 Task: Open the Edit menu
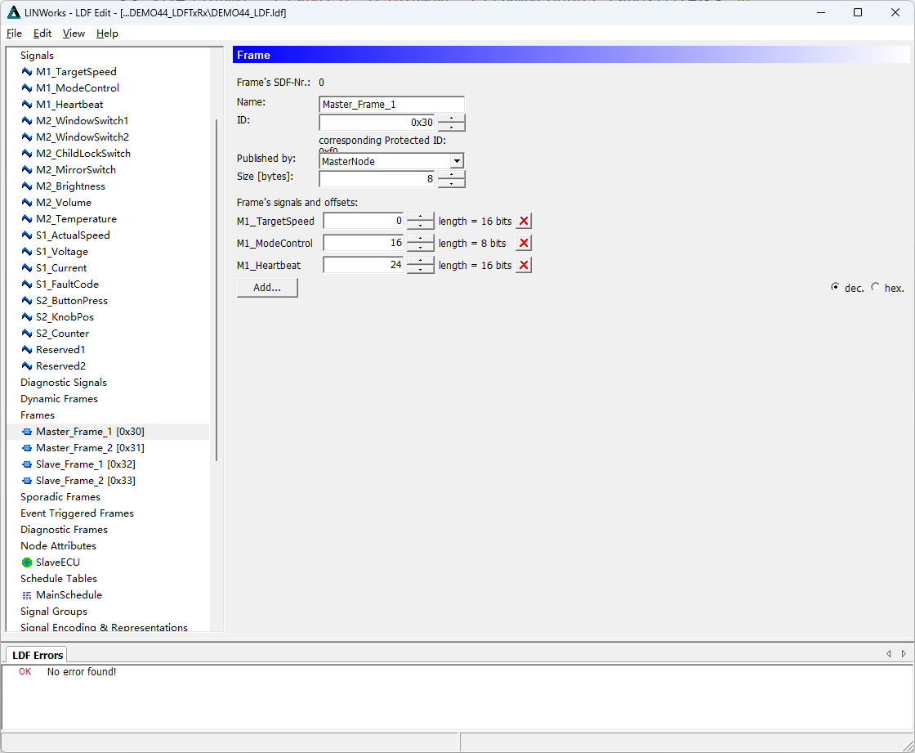point(42,34)
